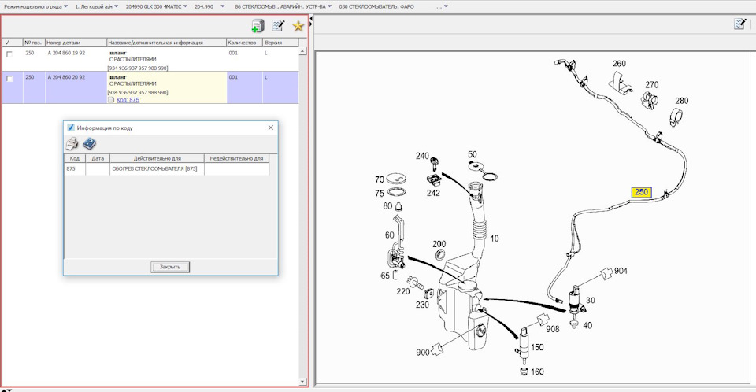
Task: Click the document icon beside Код: 875
Action: point(111,100)
